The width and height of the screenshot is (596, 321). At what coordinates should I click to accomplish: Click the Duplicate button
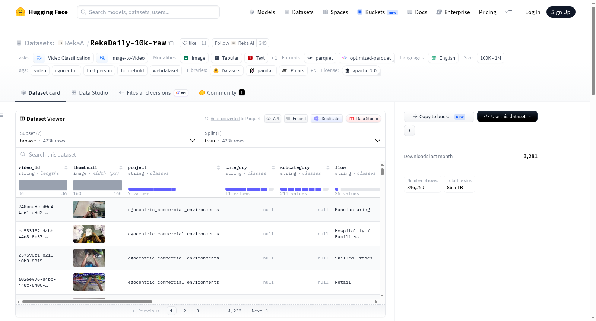coord(327,119)
